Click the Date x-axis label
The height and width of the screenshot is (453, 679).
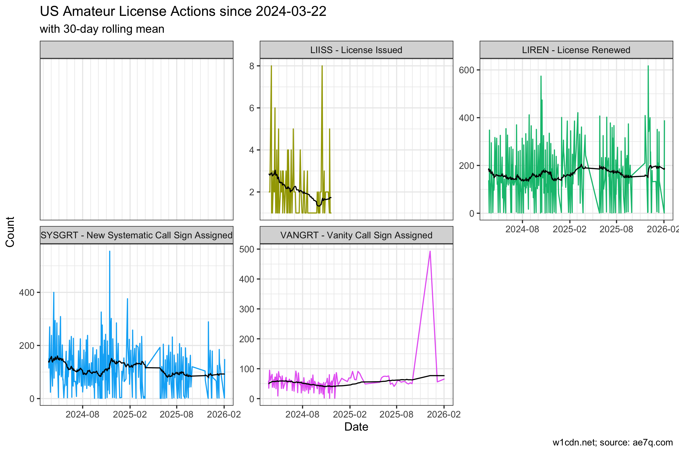(x=356, y=427)
